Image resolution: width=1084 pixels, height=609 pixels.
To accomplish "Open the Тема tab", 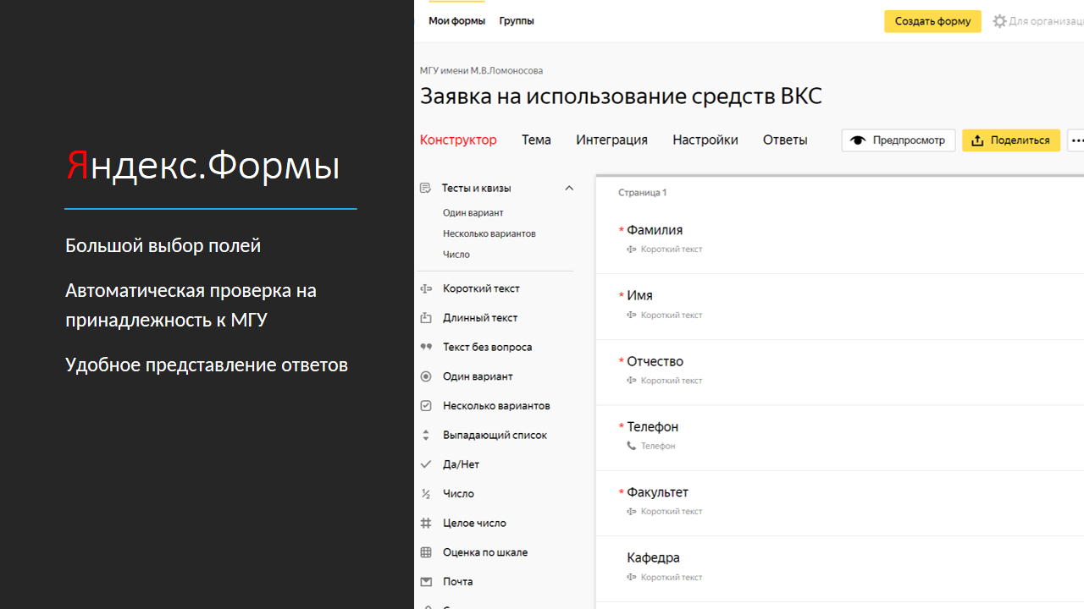I will point(536,140).
